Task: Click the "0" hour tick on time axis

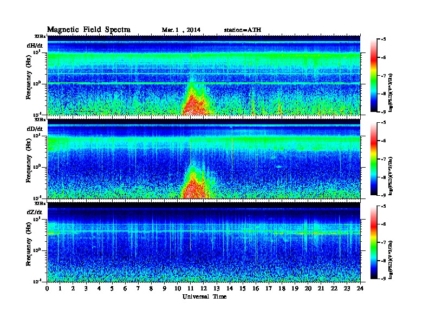Action: [x=47, y=289]
